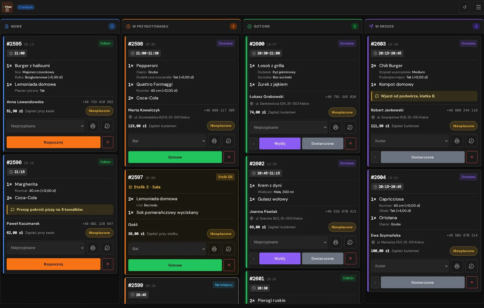Print order #2596 ticket

[x=93, y=248]
